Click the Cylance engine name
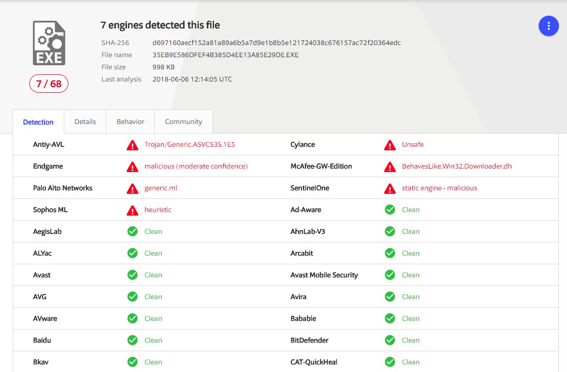The image size is (567, 372). [x=302, y=144]
